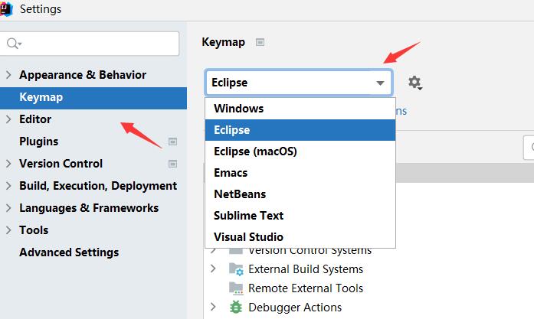
Task: Choose Eclipse (macOS) keymap option
Action: click(x=300, y=151)
